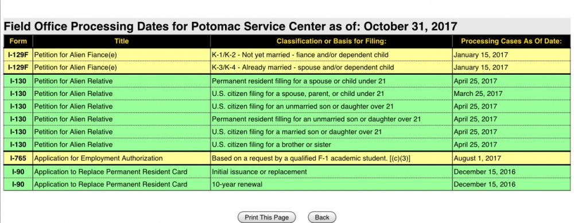574x223 pixels.
Task: Click the Print This Page button
Action: [x=266, y=217]
